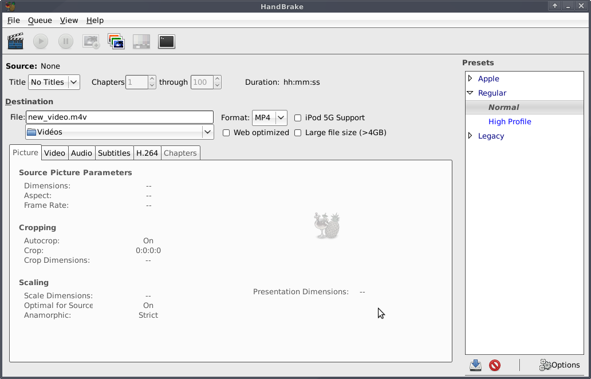Switch to the Picture tab

25,153
